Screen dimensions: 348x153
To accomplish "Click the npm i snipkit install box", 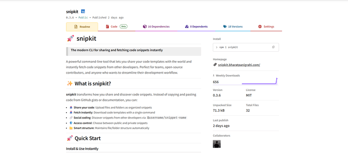I will click(246, 47).
